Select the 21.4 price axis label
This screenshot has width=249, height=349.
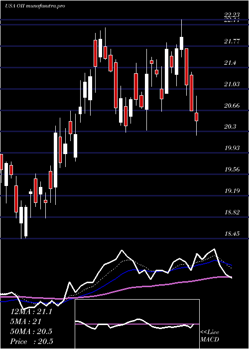tap(230, 63)
